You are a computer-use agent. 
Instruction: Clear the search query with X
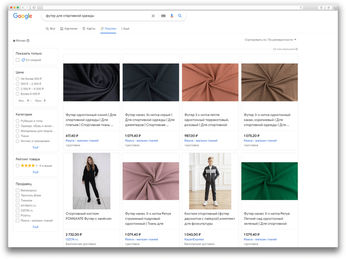click(153, 16)
